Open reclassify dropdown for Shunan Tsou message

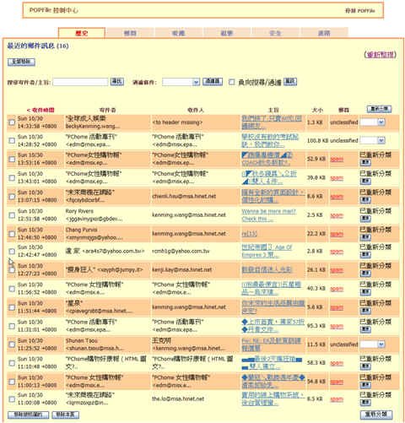click(372, 344)
